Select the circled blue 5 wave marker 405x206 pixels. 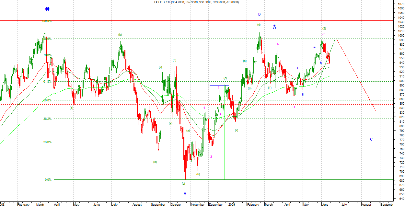47,9
